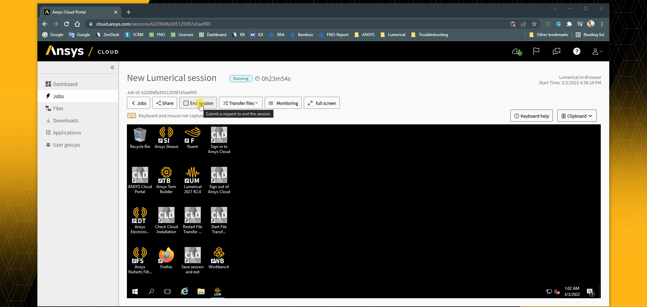Click the back to Jobs button
647x307 pixels.
point(138,103)
